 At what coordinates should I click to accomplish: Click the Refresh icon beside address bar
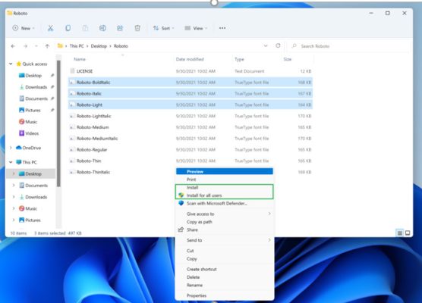click(278, 46)
